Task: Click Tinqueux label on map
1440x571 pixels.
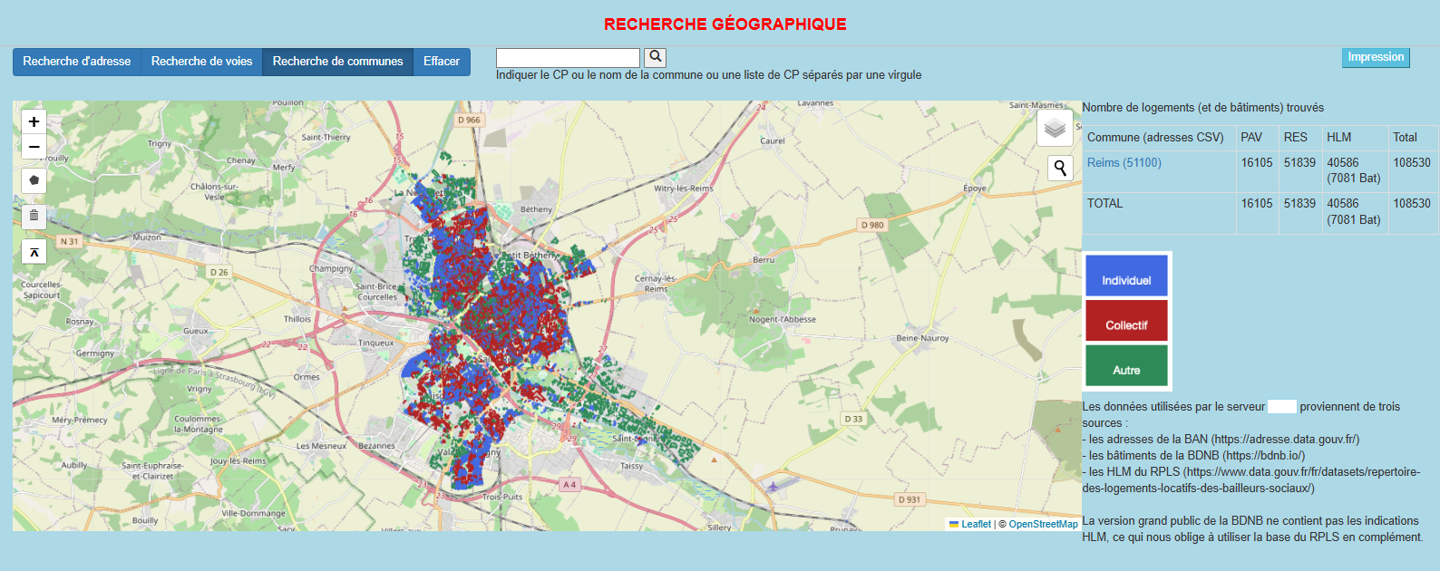Action: pyautogui.click(x=376, y=343)
